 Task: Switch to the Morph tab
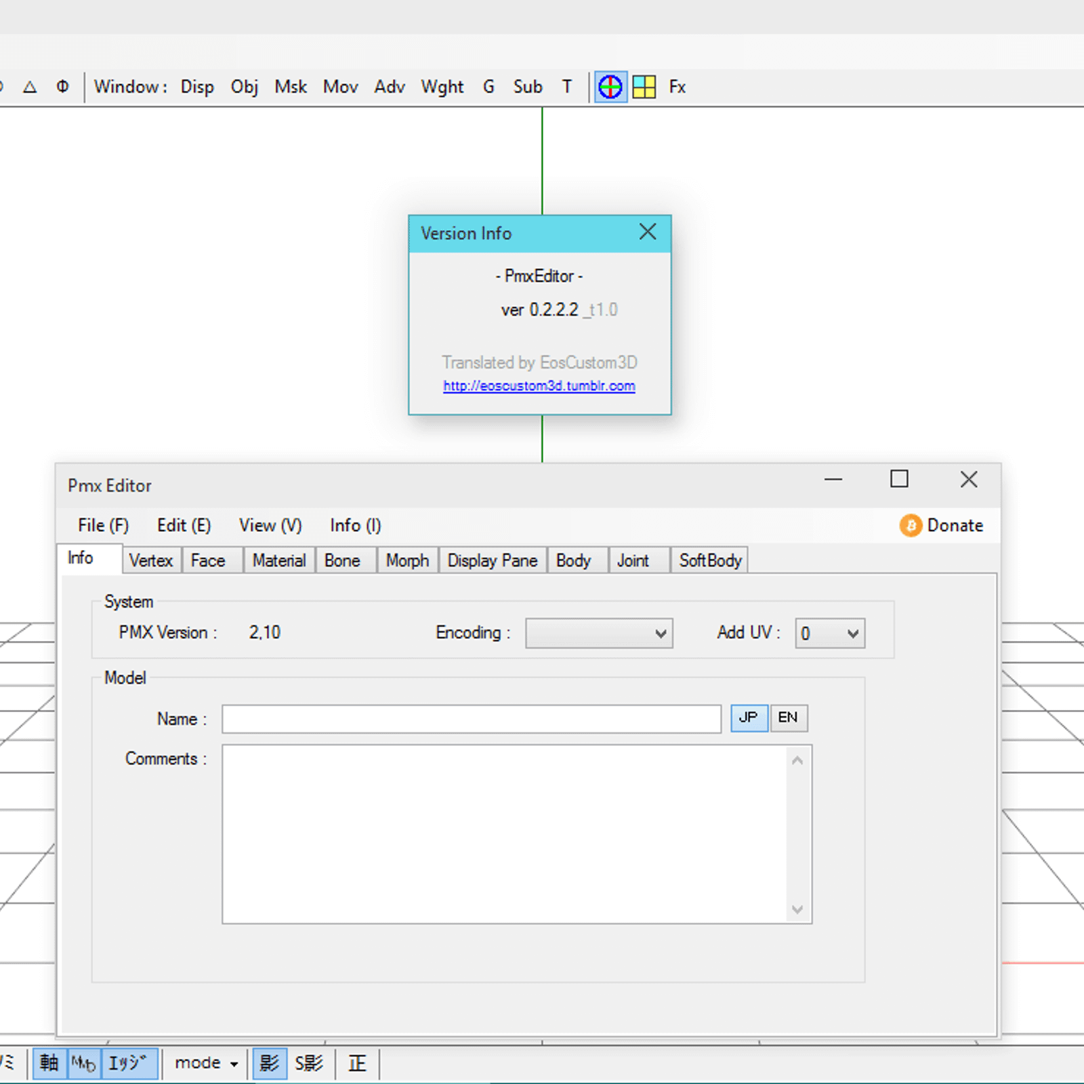point(407,560)
